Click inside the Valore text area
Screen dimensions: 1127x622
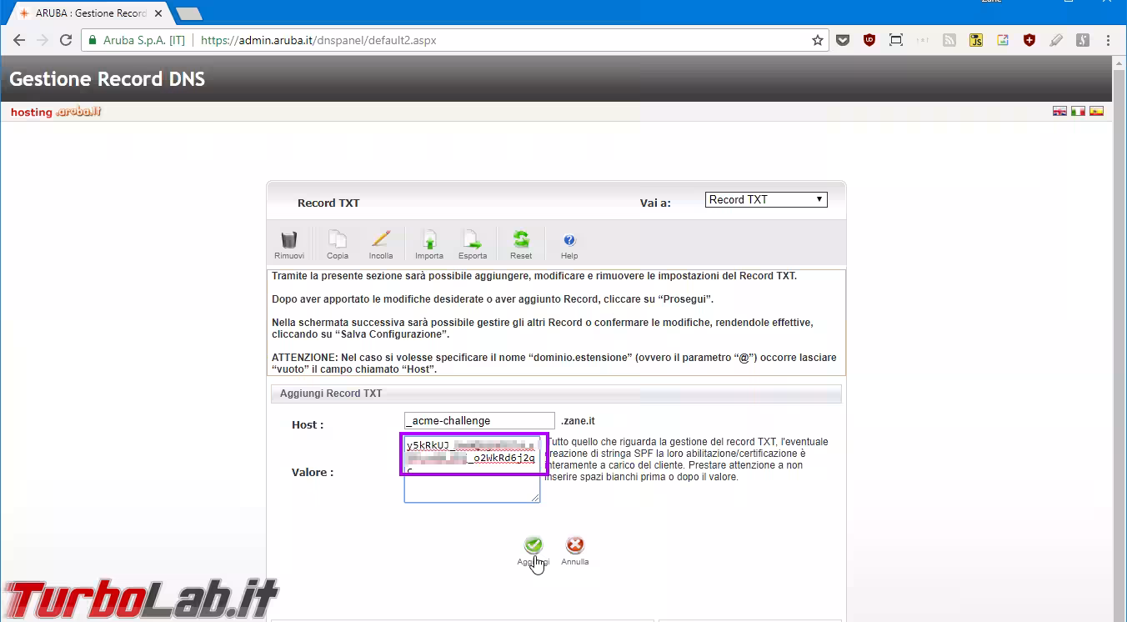pos(472,488)
